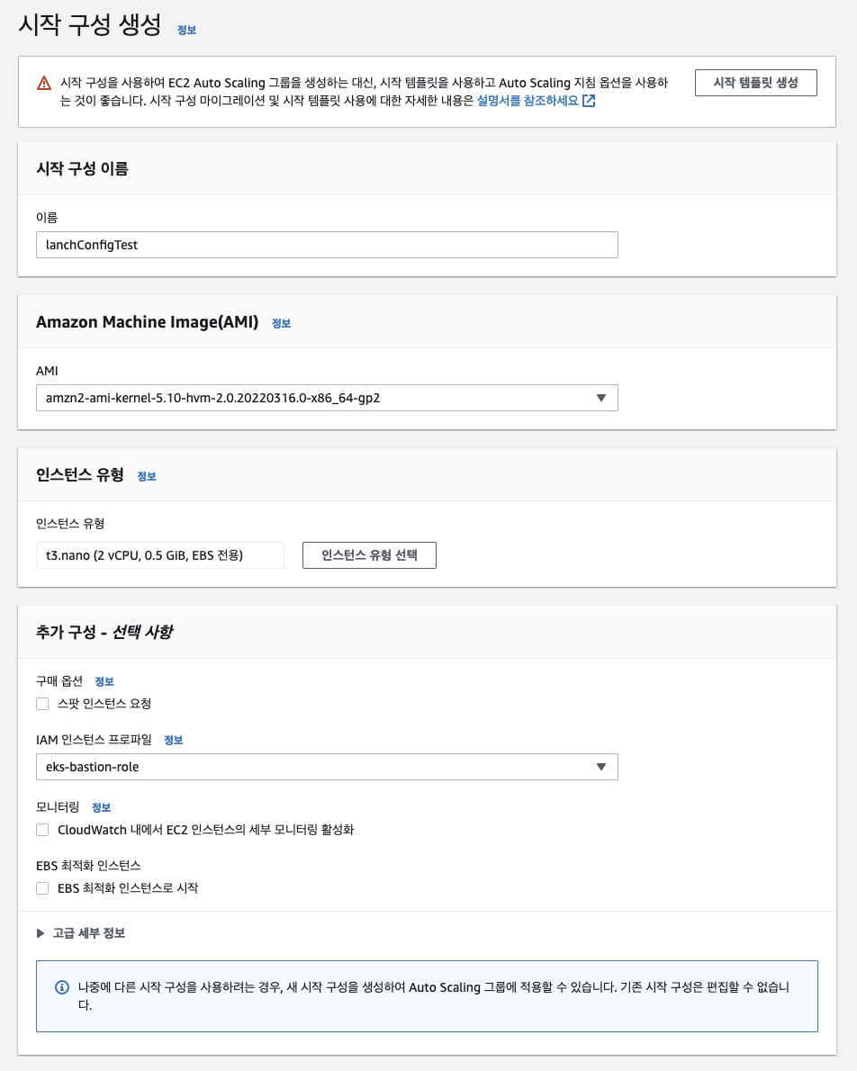Click the 인스턴스 유형 선택 button
This screenshot has height=1071, width=857.
[369, 554]
